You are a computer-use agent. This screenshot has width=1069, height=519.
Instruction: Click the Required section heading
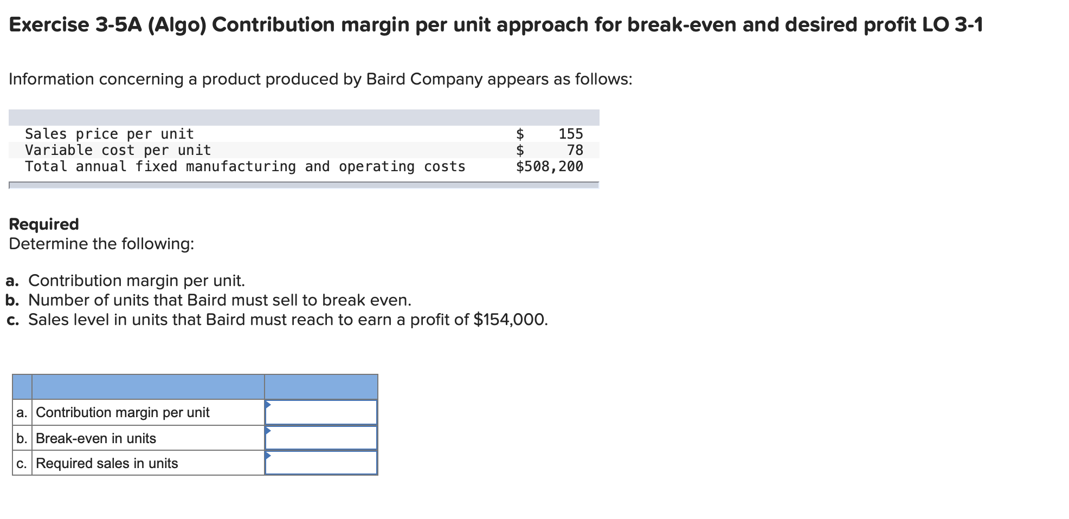point(43,224)
